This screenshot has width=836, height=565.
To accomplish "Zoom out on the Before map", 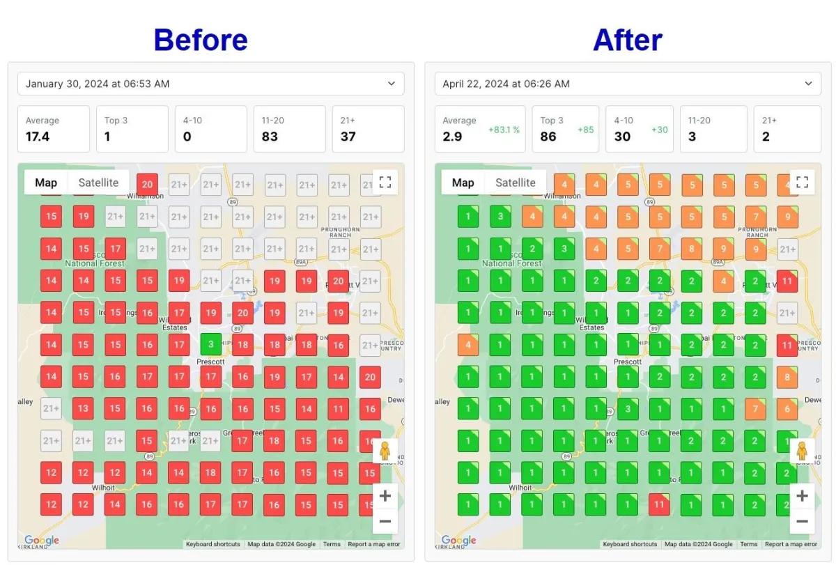I will click(x=385, y=521).
